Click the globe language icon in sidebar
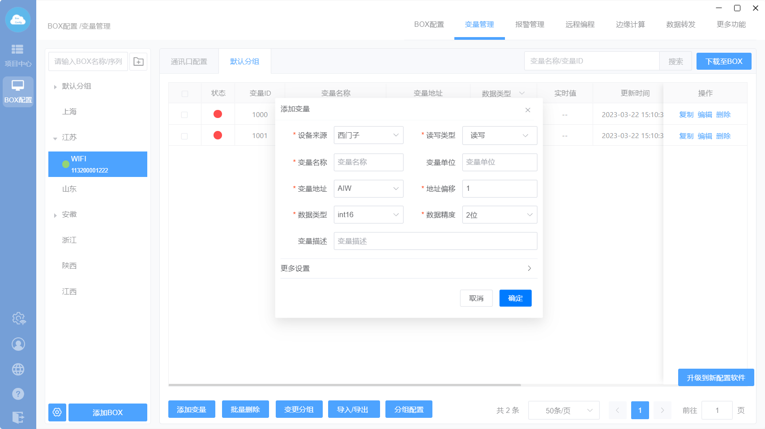This screenshot has height=429, width=765. [x=18, y=370]
